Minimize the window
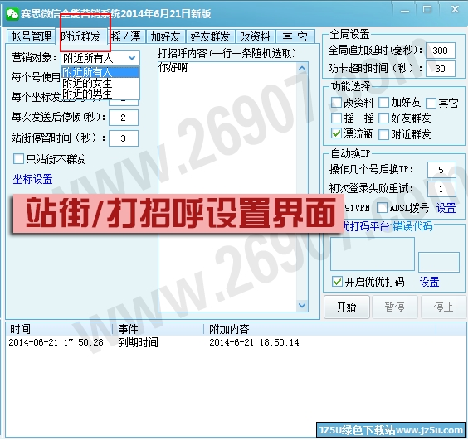The width and height of the screenshot is (468, 440). pyautogui.click(x=405, y=11)
